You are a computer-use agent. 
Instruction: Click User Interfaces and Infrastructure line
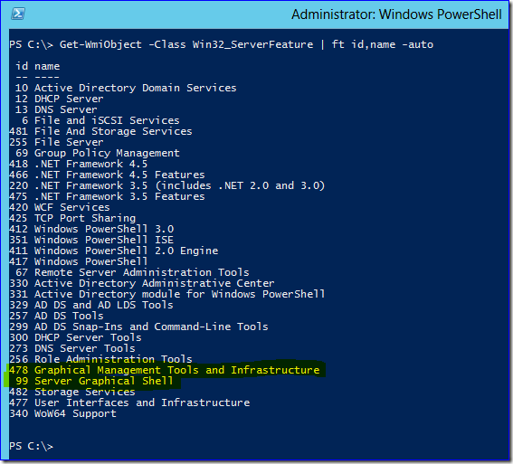pyautogui.click(x=129, y=402)
